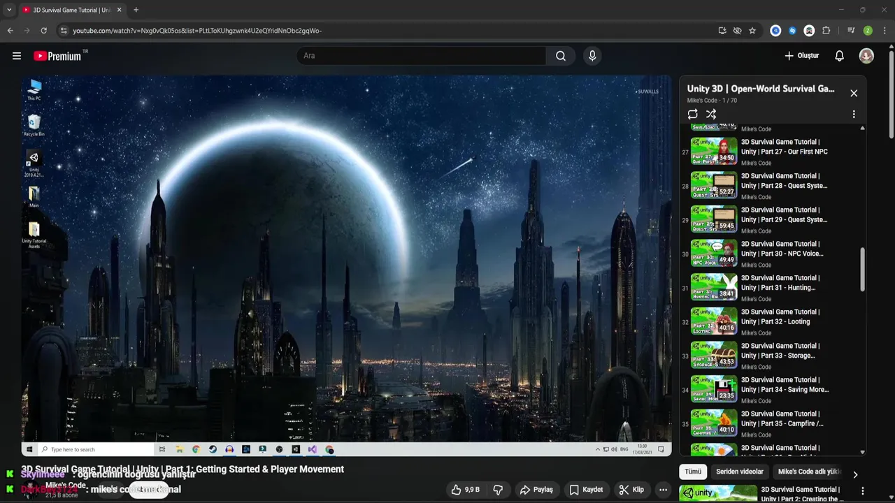Open options for Part 2 related video
The image size is (895, 503).
863,491
